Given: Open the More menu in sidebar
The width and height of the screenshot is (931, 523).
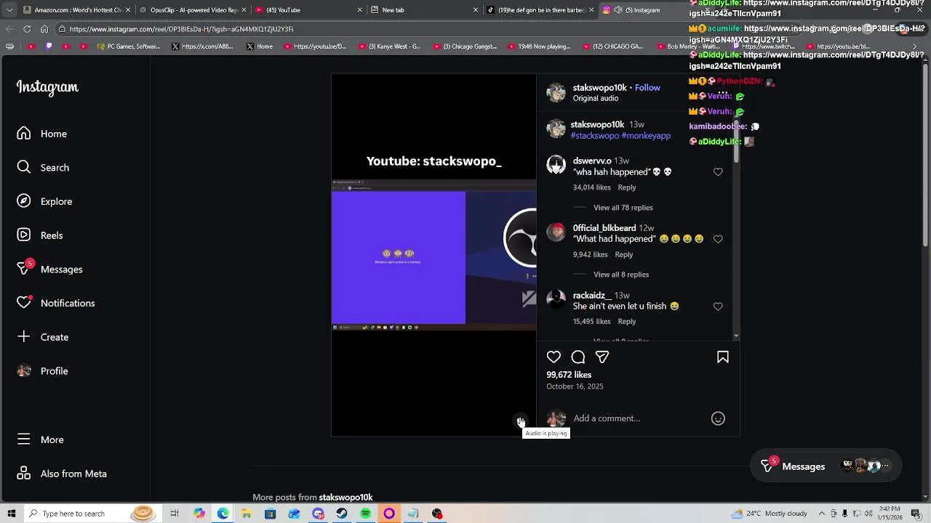Looking at the screenshot, I should coord(41,439).
